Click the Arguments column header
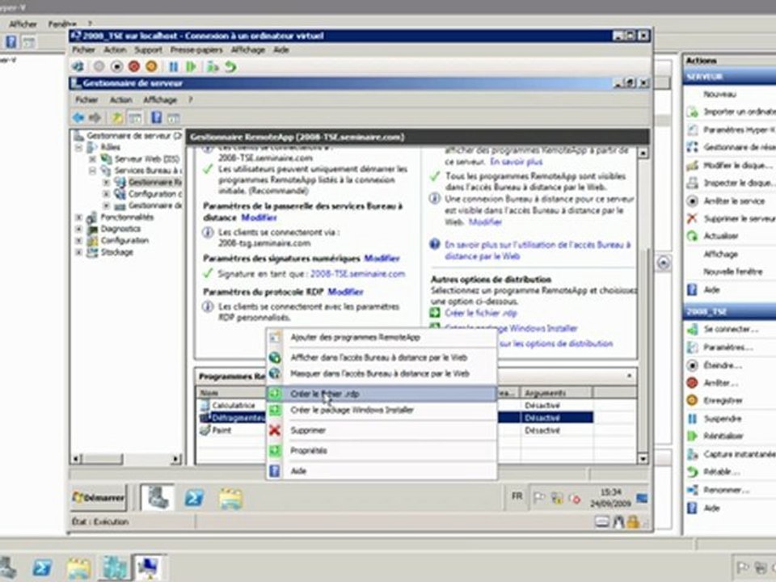 tap(556, 393)
